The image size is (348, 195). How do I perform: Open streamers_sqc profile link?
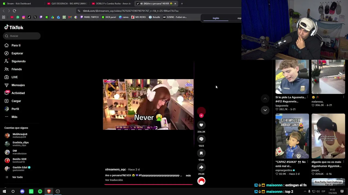coord(116,170)
